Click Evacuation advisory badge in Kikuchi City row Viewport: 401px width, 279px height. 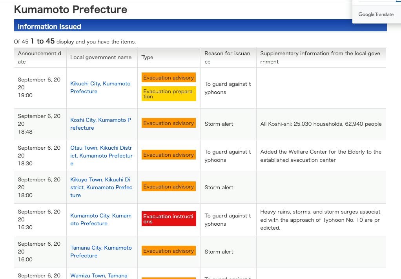(168, 78)
